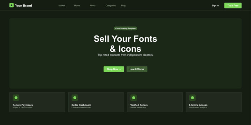Image resolution: width=251 pixels, height=125 pixels.
Task: Click the Lifetime Access card icon
Action: (x=192, y=98)
